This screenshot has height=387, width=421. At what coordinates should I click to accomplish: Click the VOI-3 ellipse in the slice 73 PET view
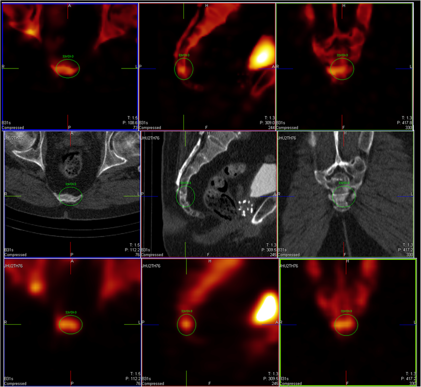click(68, 68)
